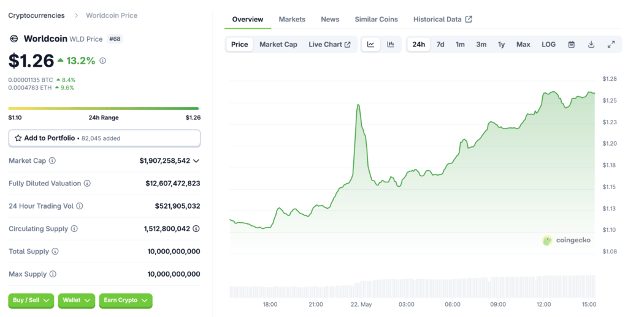Click the #68 rank badge
Viewport: 628px width, 317px height.
(115, 39)
